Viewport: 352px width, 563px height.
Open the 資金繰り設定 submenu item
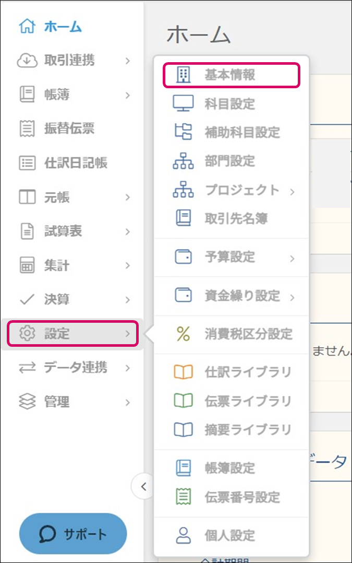click(242, 296)
